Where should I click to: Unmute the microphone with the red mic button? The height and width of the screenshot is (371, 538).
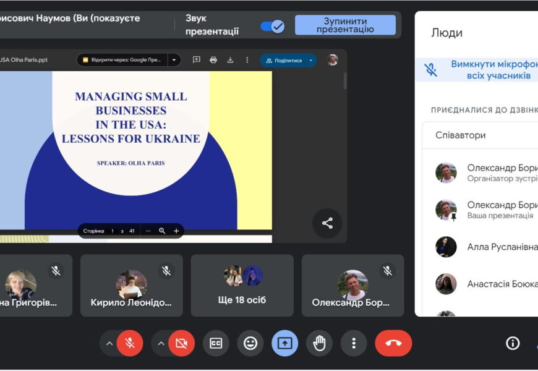130,343
